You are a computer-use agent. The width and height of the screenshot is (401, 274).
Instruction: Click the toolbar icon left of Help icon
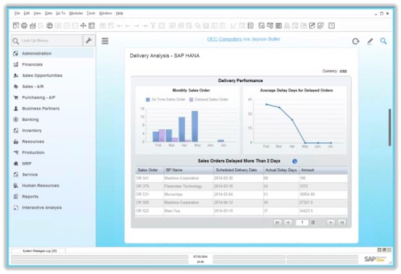click(x=321, y=26)
